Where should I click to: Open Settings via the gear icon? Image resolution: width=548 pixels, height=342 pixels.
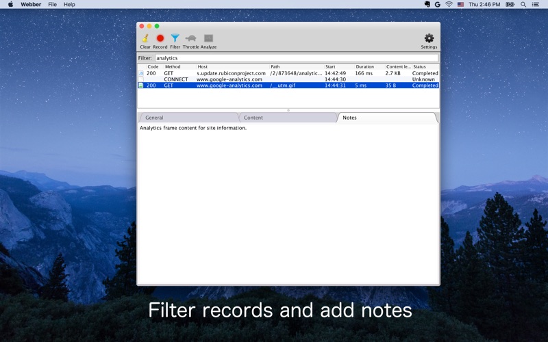[x=429, y=39]
